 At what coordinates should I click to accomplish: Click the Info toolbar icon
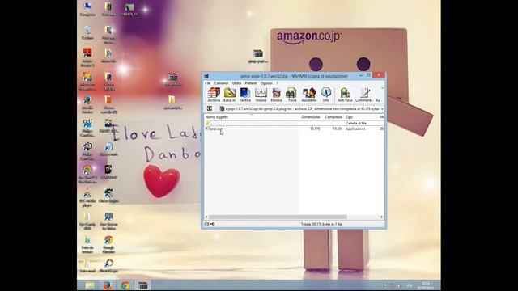coord(325,95)
